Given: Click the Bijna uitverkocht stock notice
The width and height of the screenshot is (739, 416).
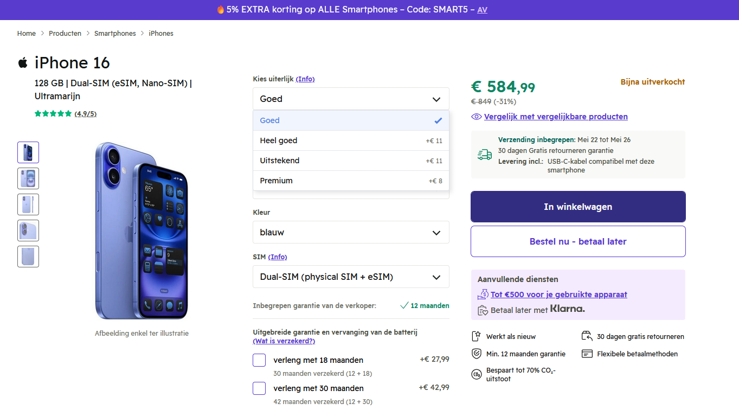Looking at the screenshot, I should (653, 82).
